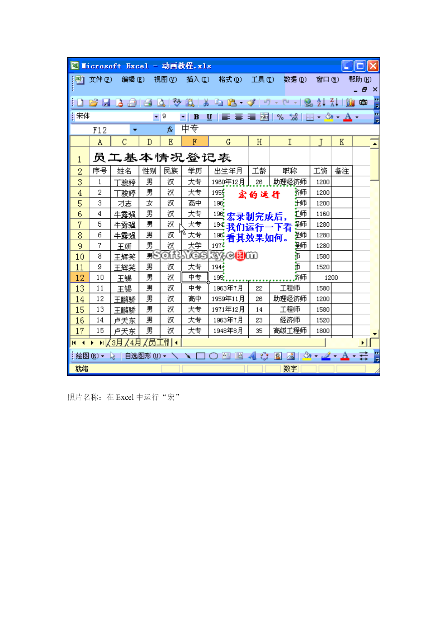Toggle Bold formatting
The height and width of the screenshot is (628, 444).
tap(196, 117)
